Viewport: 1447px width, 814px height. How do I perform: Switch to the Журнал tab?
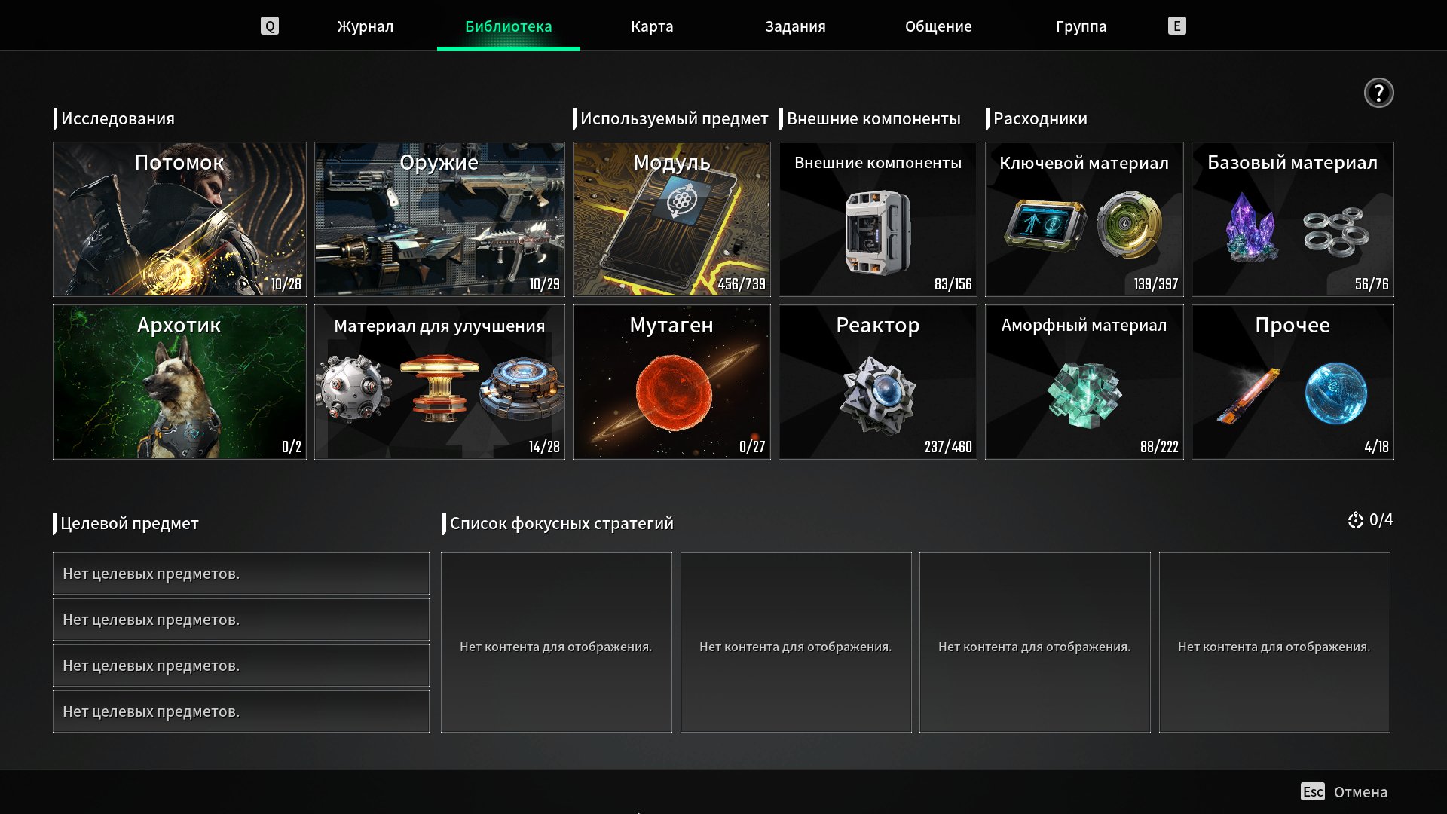(365, 26)
